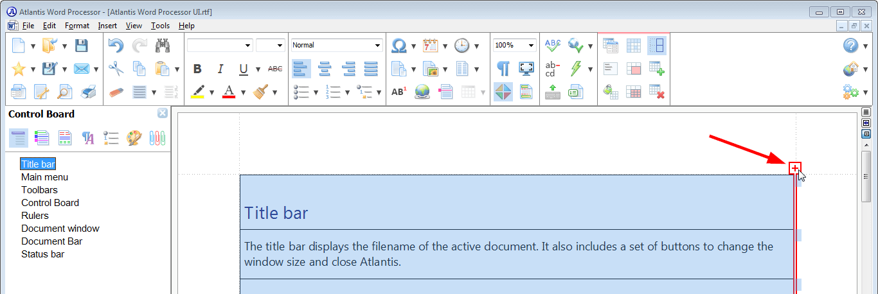Apply the yellow highlight color marker
The height and width of the screenshot is (294, 878).
[197, 92]
